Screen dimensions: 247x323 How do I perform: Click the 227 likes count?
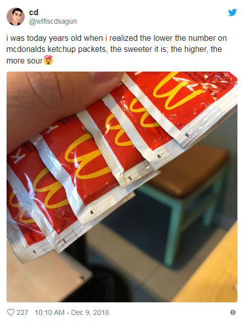(x=22, y=312)
